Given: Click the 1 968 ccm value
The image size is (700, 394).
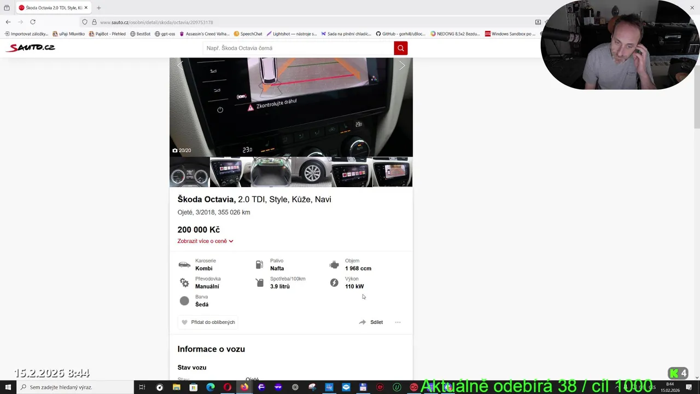Looking at the screenshot, I should click(358, 269).
